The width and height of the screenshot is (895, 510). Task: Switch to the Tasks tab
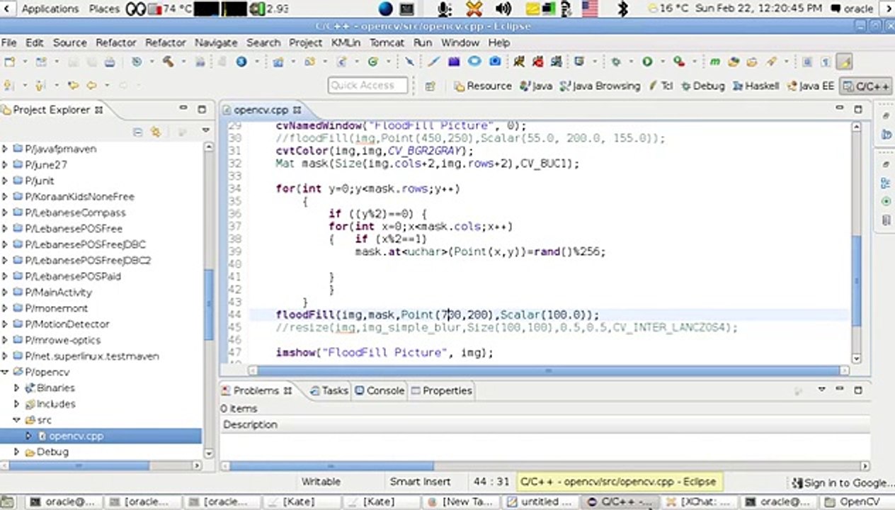click(x=329, y=390)
